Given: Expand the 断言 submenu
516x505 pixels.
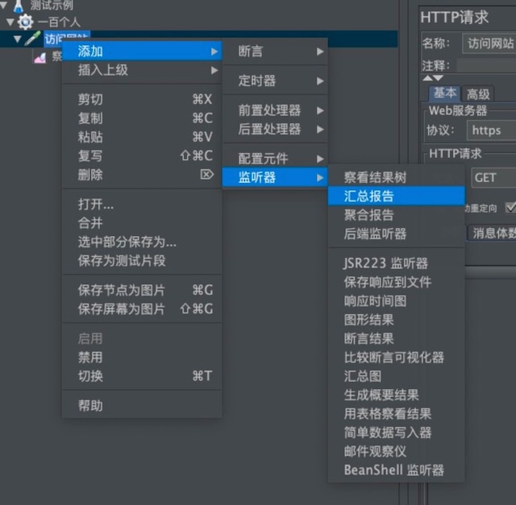Looking at the screenshot, I should 275,52.
